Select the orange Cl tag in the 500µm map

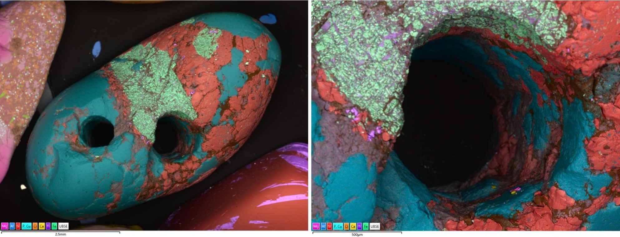(x=347, y=226)
